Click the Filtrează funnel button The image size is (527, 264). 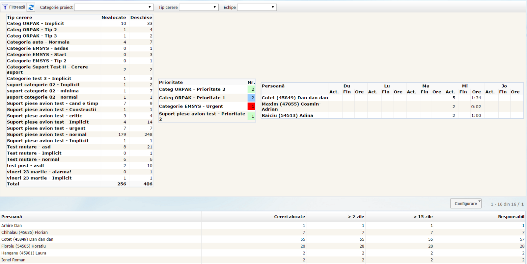[x=14, y=7]
